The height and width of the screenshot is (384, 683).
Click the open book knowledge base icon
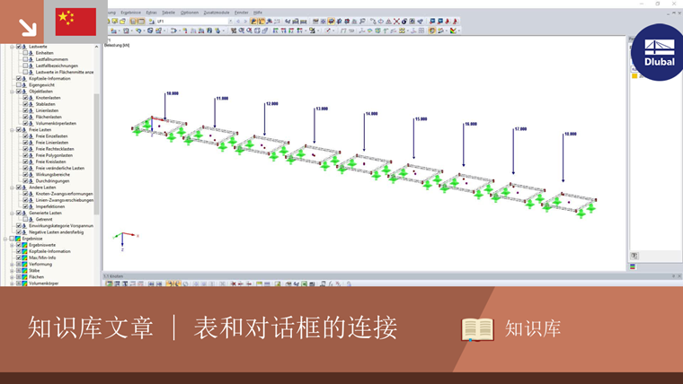(477, 329)
